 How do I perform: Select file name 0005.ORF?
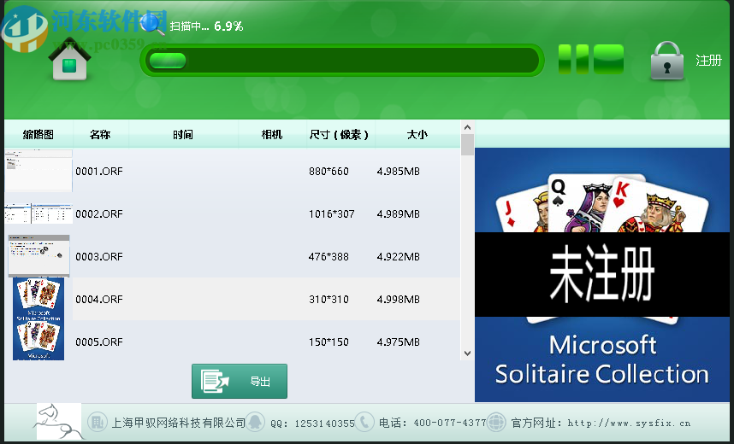99,342
